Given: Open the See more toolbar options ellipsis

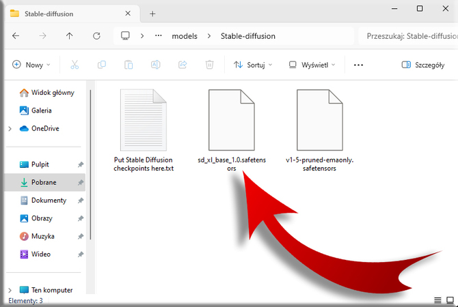Looking at the screenshot, I should coord(358,65).
